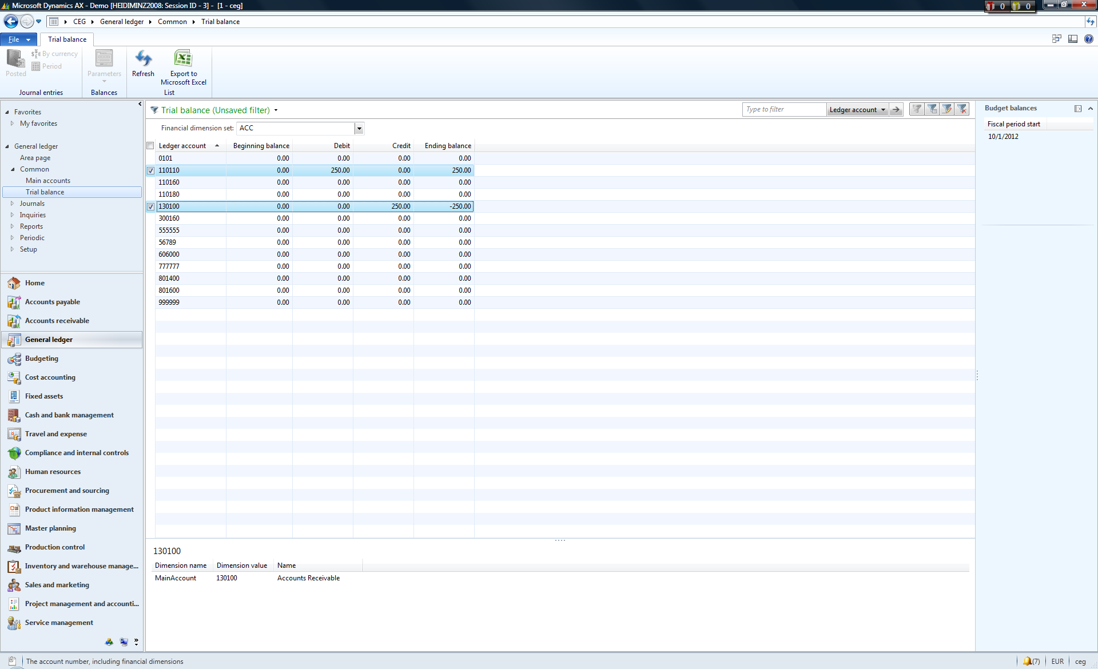Image resolution: width=1098 pixels, height=669 pixels.
Task: Uncheck the 130100 account row checkbox
Action: pyautogui.click(x=151, y=206)
